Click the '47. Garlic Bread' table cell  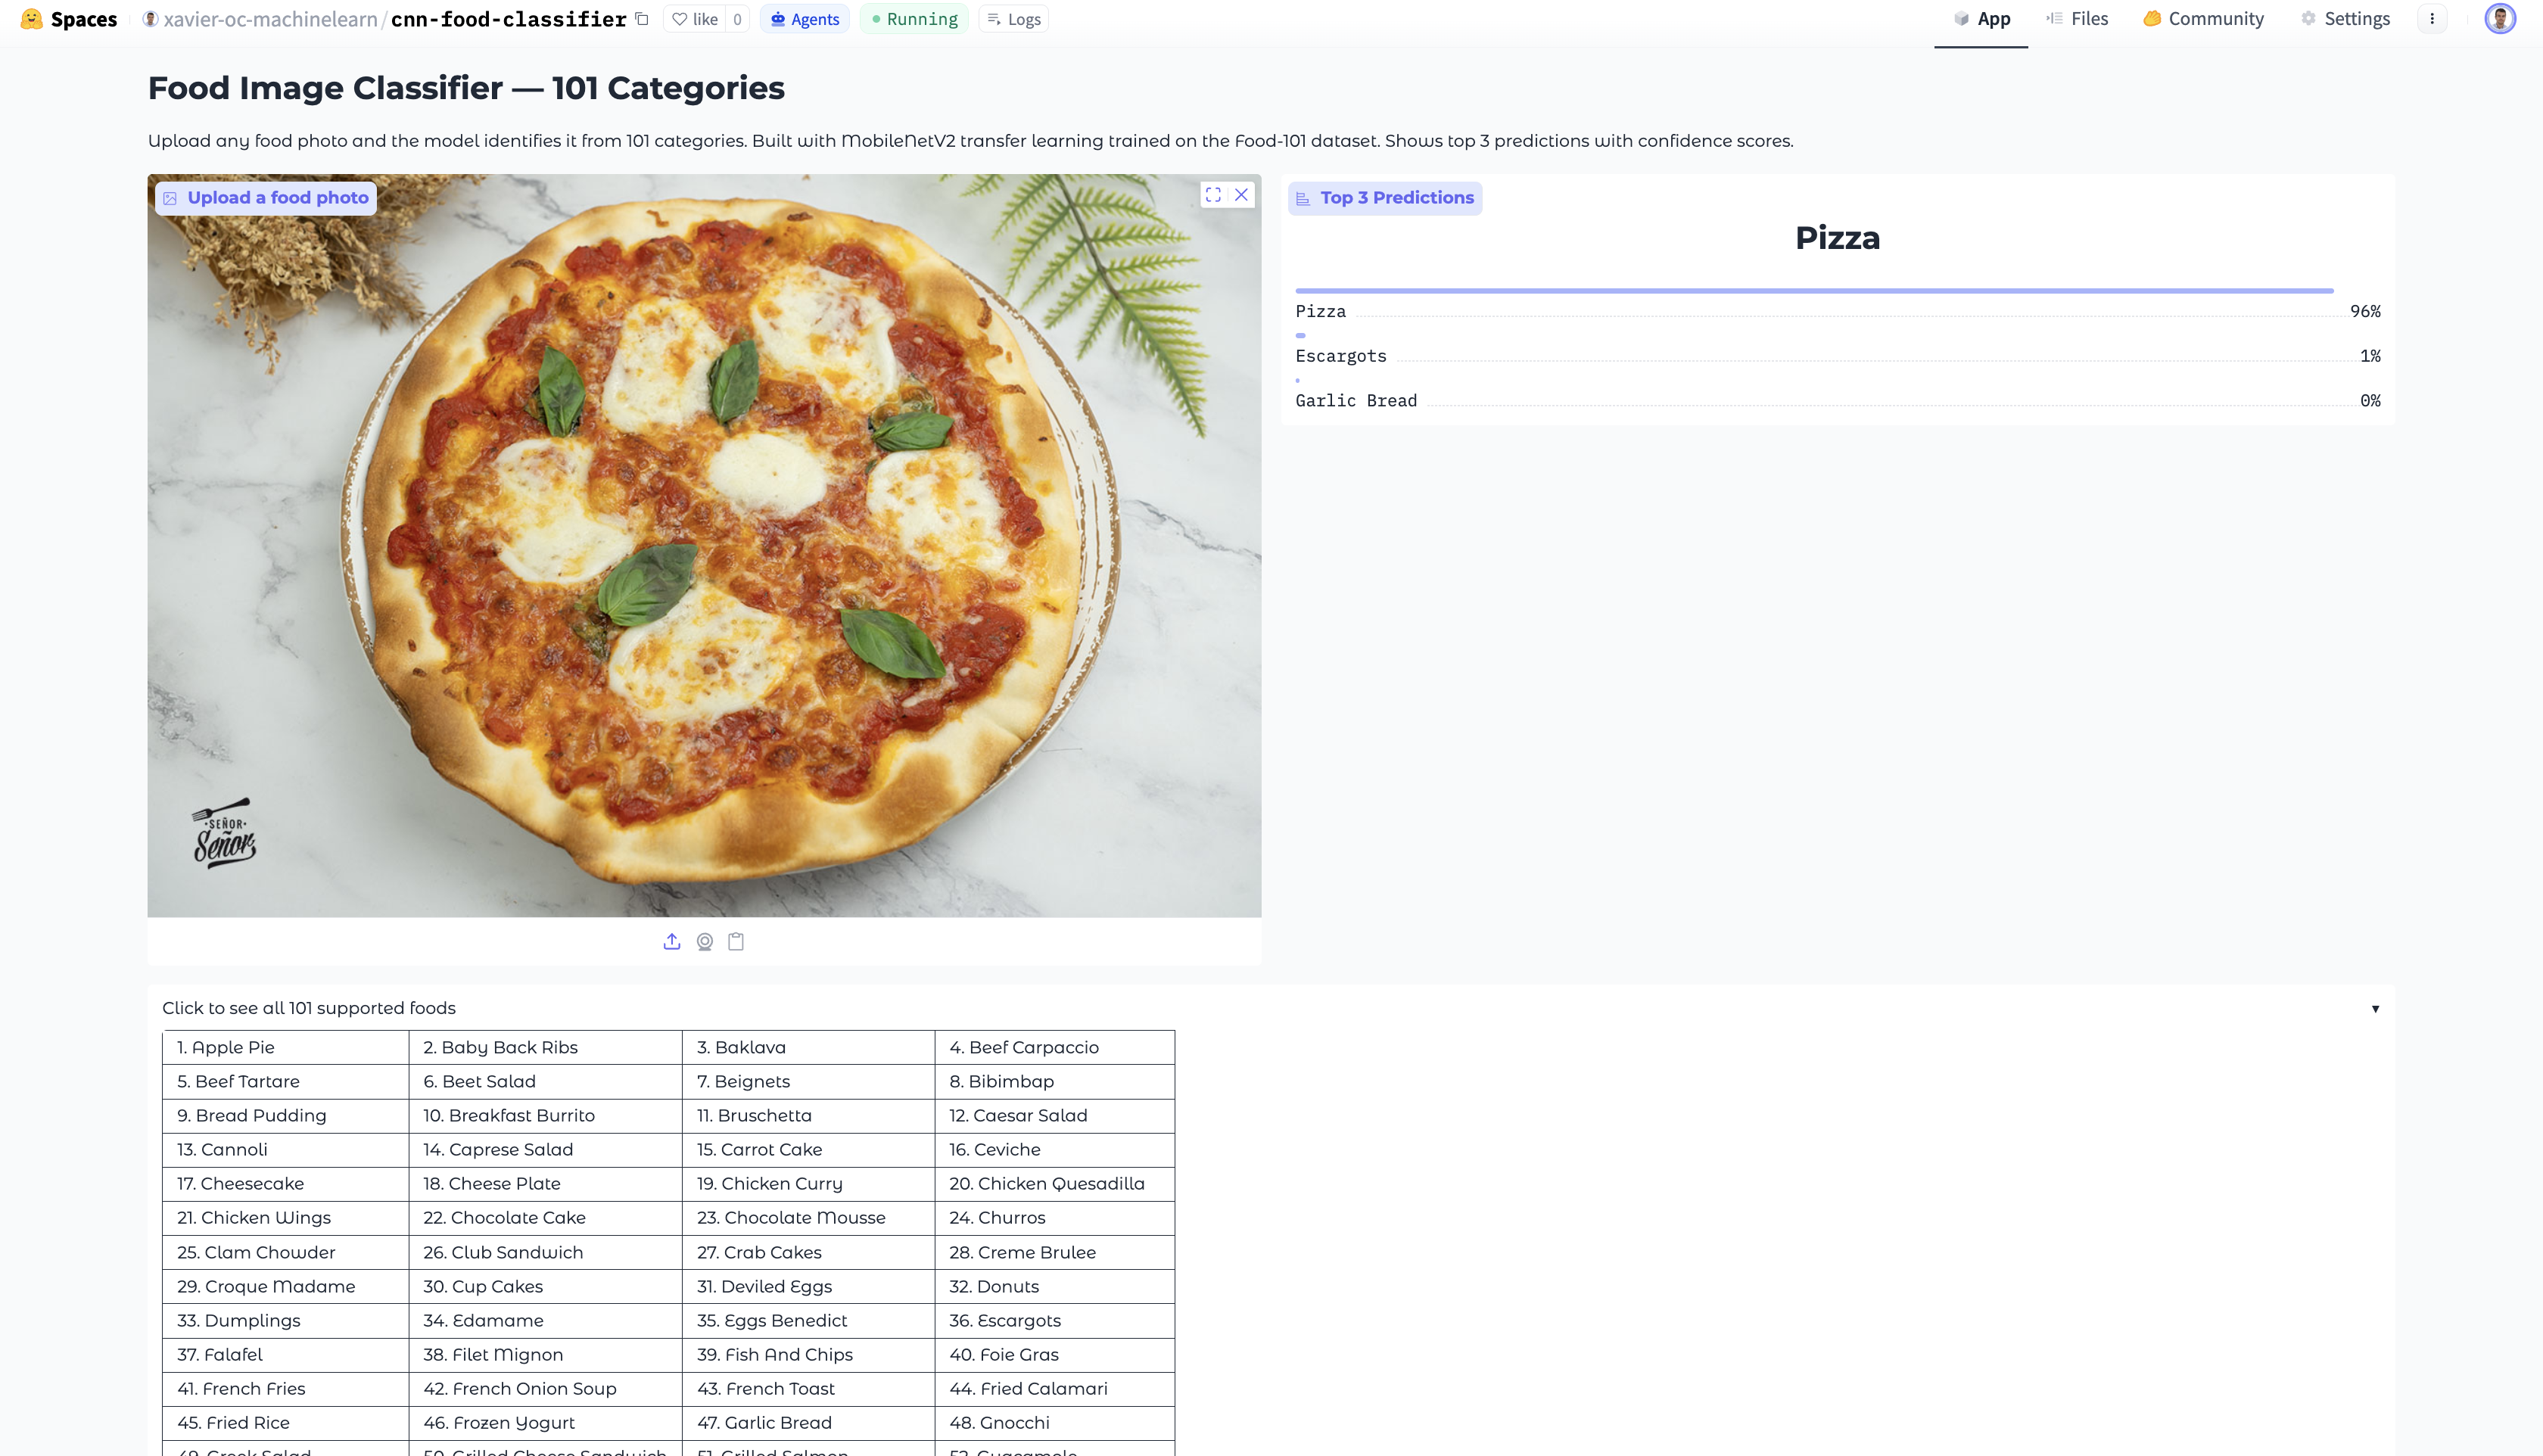[x=808, y=1422]
